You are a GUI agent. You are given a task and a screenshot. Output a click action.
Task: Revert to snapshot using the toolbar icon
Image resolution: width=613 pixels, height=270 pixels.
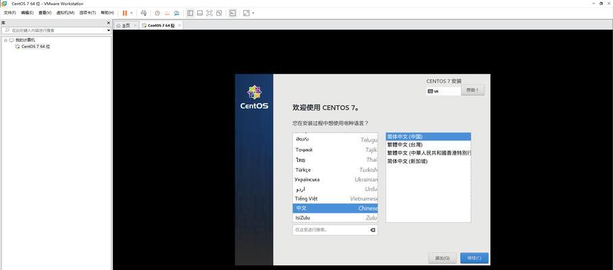167,13
